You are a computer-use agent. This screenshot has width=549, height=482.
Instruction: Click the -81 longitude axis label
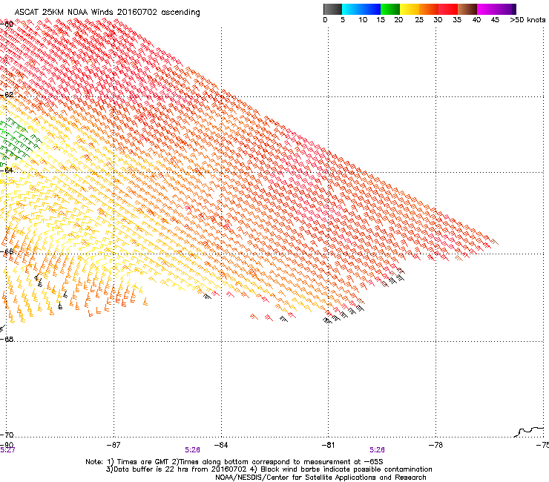click(328, 445)
